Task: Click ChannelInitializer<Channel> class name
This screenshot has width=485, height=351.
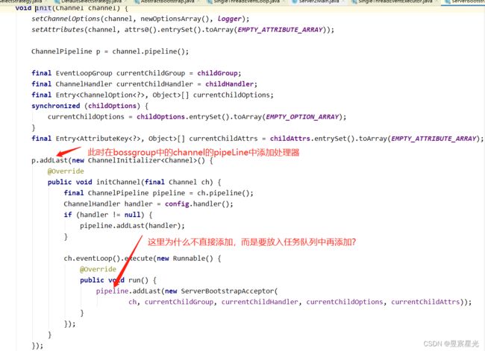Action: (x=143, y=160)
